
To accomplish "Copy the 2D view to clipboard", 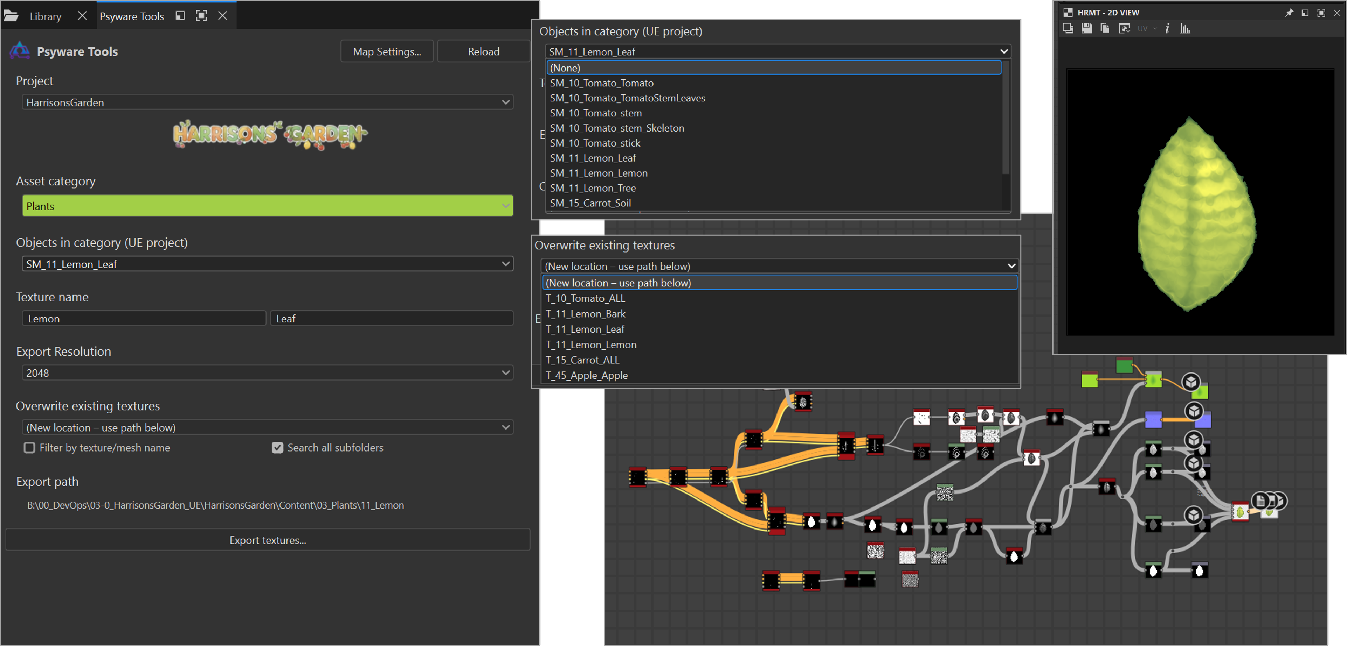I will (x=1104, y=29).
